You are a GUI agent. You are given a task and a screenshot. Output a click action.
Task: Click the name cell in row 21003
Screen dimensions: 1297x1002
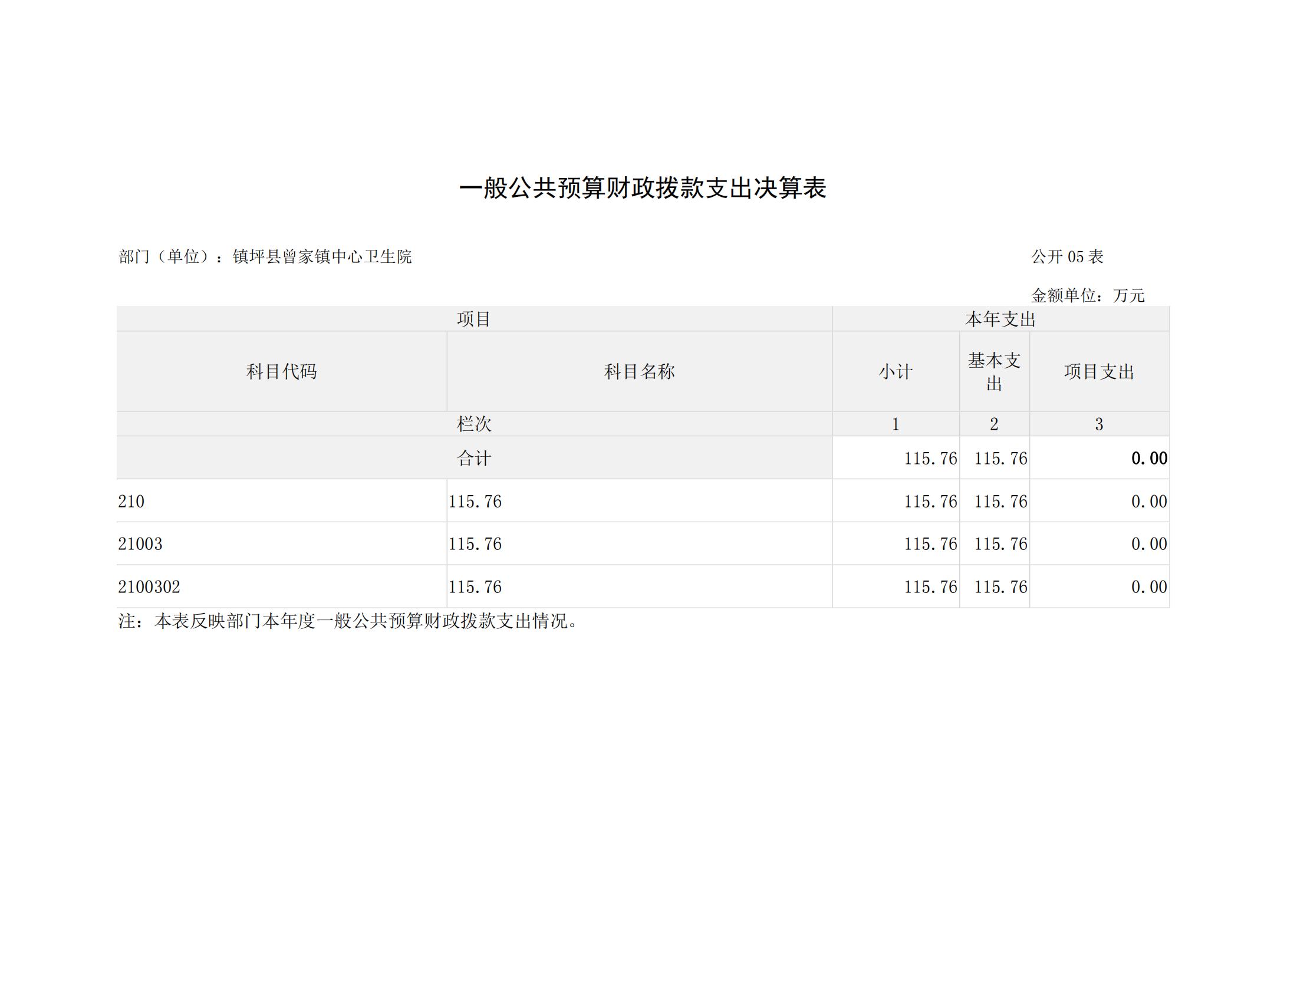(x=640, y=543)
